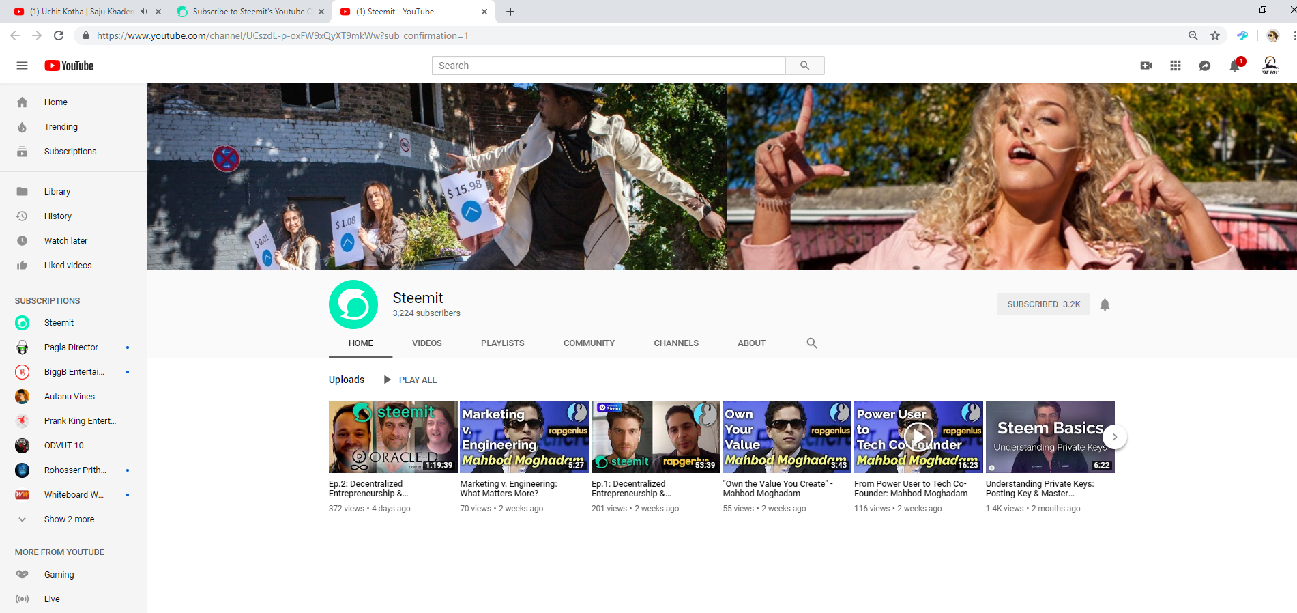
Task: Open Whiteboard W... subscription
Action: [x=74, y=495]
